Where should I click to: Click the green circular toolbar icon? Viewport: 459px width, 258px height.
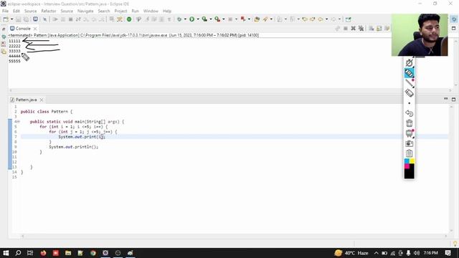coord(129,19)
